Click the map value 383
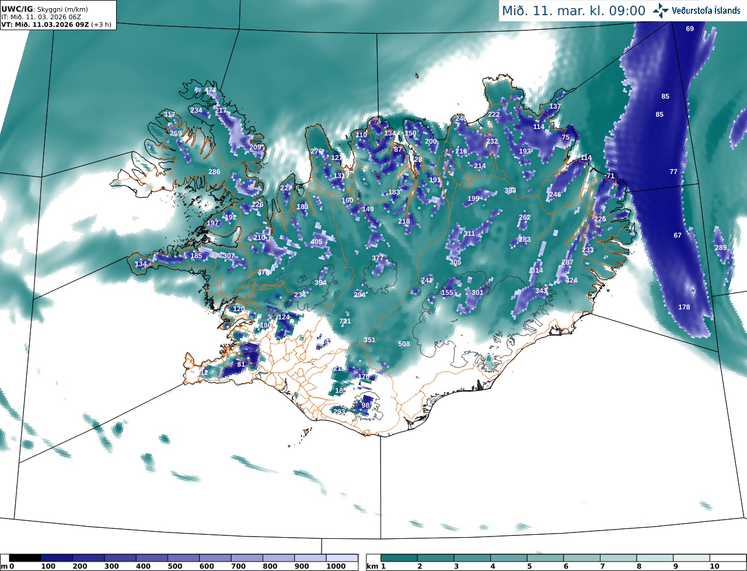Image resolution: width=747 pixels, height=571 pixels. (x=510, y=190)
